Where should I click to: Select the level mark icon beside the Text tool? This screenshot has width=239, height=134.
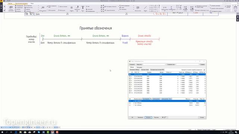pos(77,7)
